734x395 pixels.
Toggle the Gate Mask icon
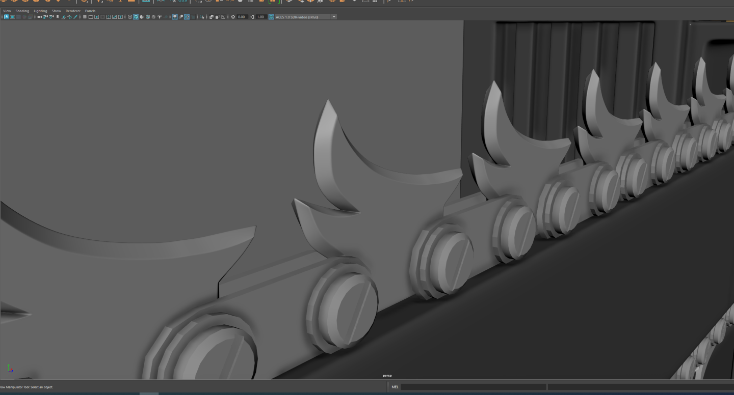click(x=102, y=17)
